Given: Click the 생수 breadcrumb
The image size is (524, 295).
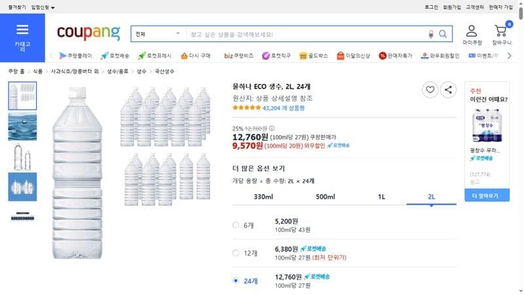Looking at the screenshot, I should point(141,71).
